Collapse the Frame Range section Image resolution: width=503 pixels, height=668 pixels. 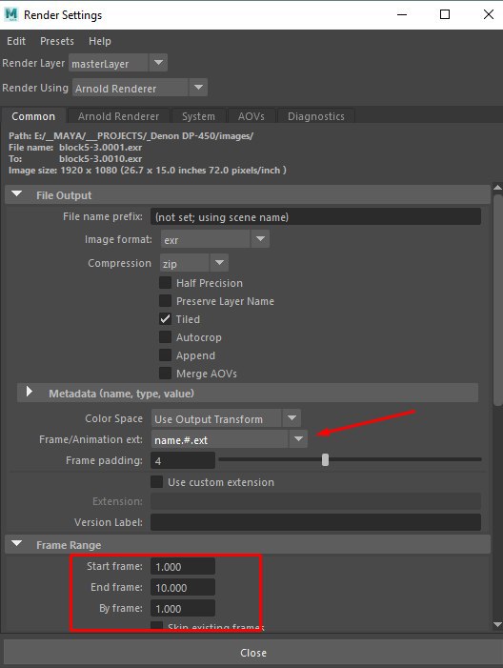(x=16, y=544)
